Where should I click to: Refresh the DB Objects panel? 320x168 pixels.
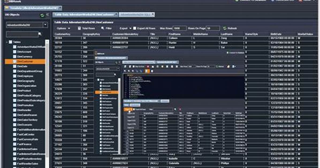[x=42, y=15]
